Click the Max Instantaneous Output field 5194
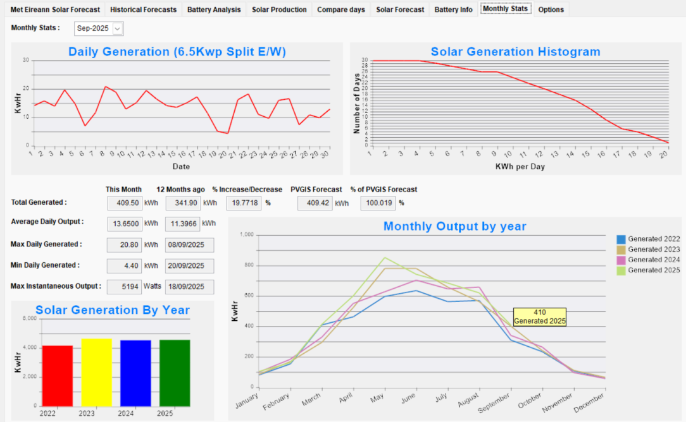The width and height of the screenshot is (686, 422). pyautogui.click(x=124, y=287)
